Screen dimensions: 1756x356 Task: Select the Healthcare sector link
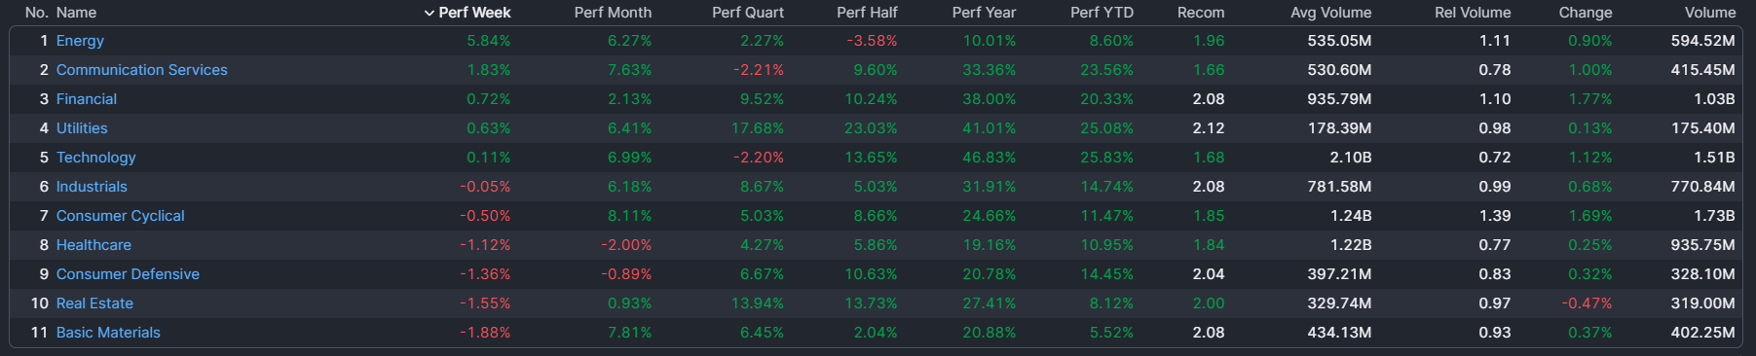point(93,245)
